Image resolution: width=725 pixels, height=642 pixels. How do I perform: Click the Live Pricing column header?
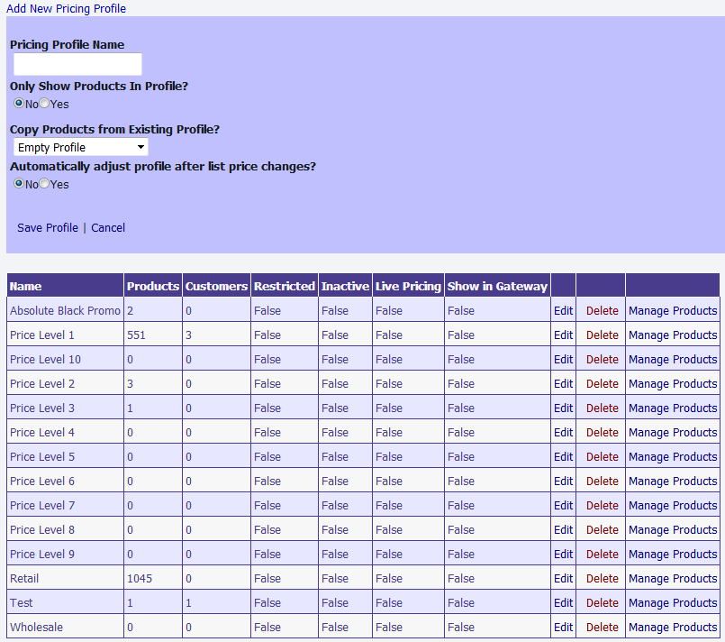(408, 287)
